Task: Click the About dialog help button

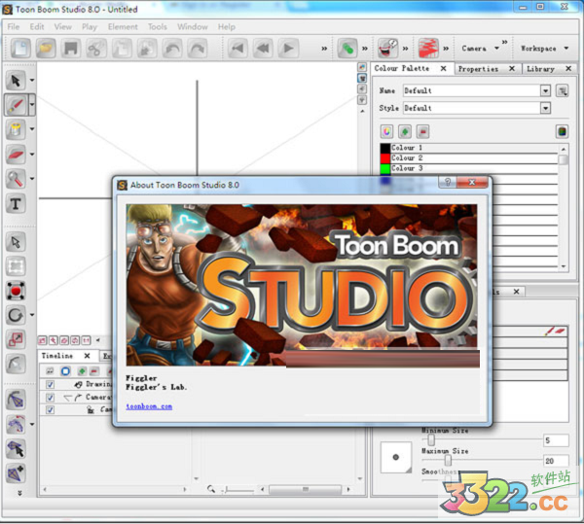Action: point(448,182)
